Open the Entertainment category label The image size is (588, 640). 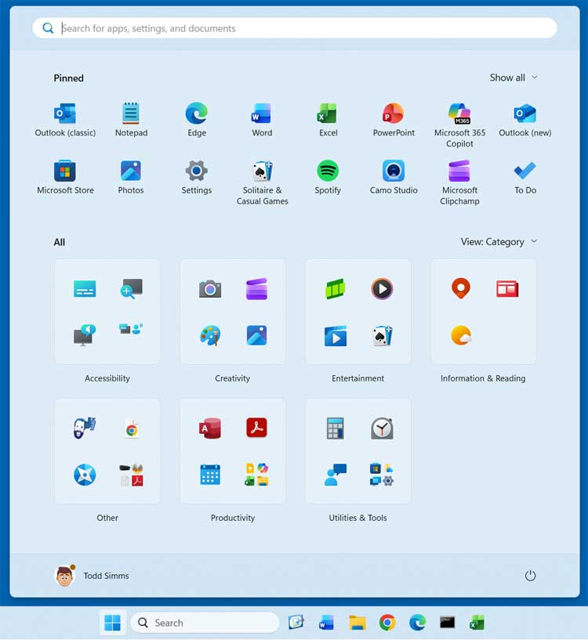tap(358, 378)
